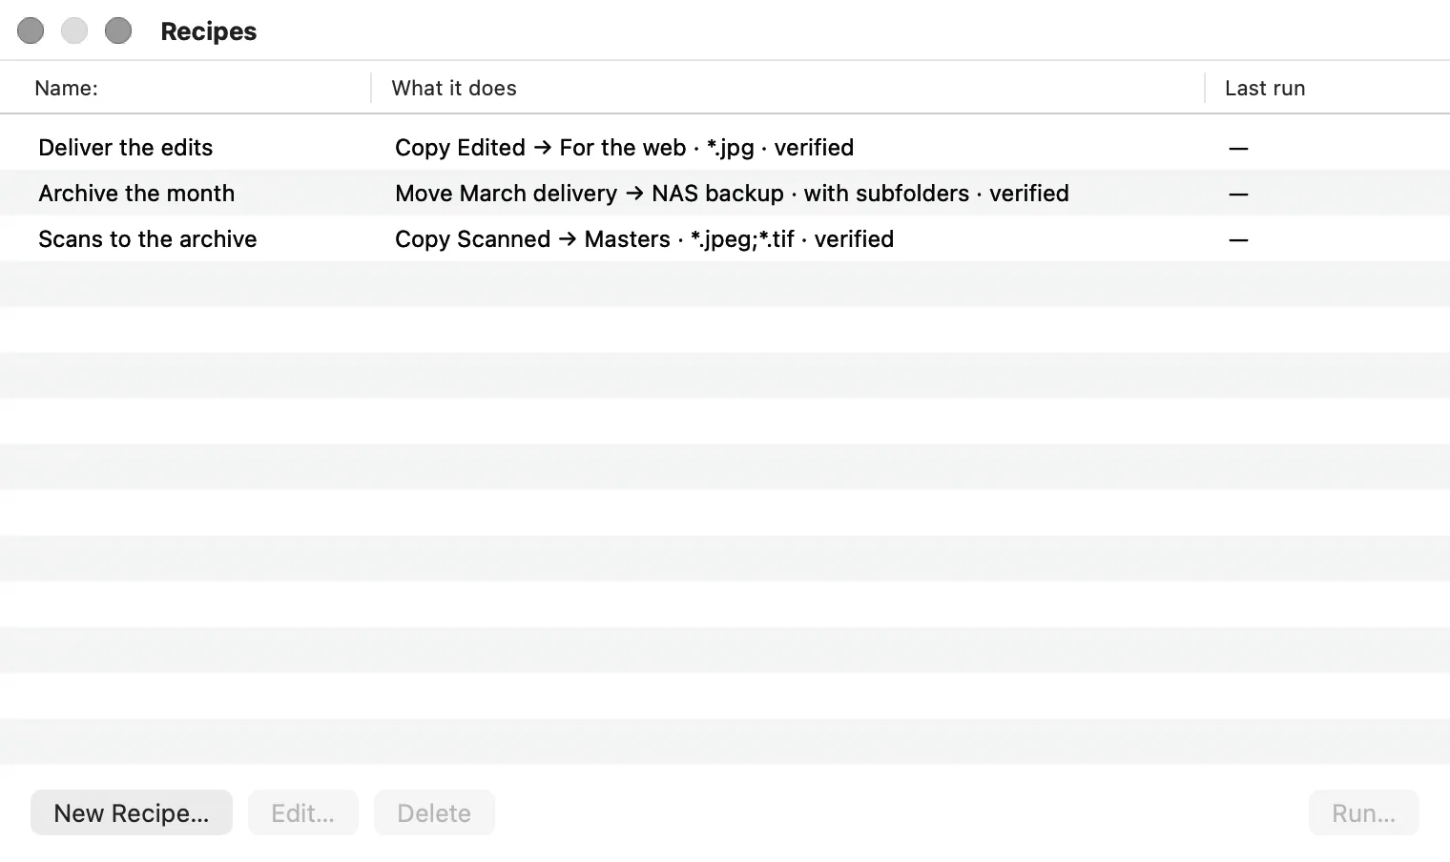The height and width of the screenshot is (862, 1450).
Task: Sort by the Name column header
Action: 185,88
